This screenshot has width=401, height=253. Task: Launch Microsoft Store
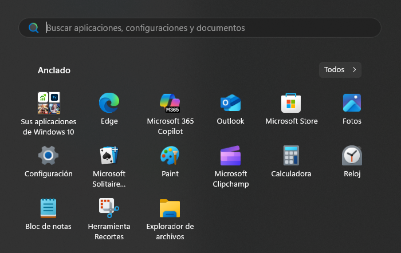(x=291, y=103)
